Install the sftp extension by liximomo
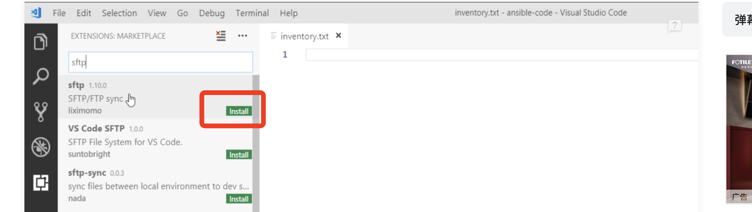Image resolution: width=752 pixels, height=212 pixels. [239, 111]
